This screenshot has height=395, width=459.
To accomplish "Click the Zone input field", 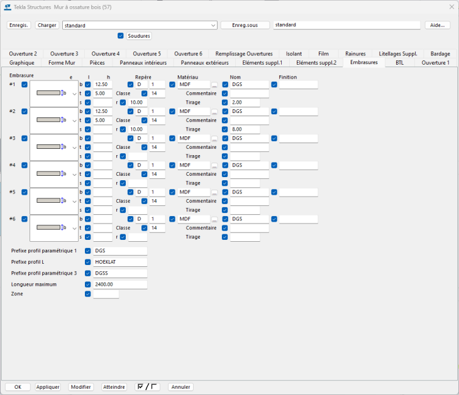I will pos(106,294).
